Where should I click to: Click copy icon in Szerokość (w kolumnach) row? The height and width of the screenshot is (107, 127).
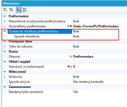click(x=71, y=67)
